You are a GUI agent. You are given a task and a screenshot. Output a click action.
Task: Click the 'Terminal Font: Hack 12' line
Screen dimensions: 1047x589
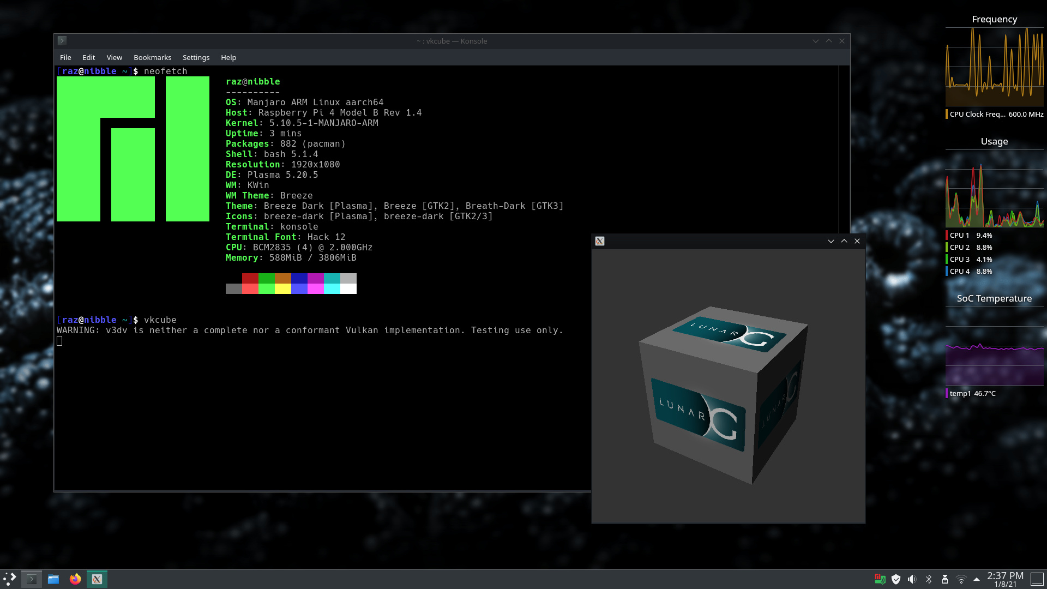(x=286, y=237)
